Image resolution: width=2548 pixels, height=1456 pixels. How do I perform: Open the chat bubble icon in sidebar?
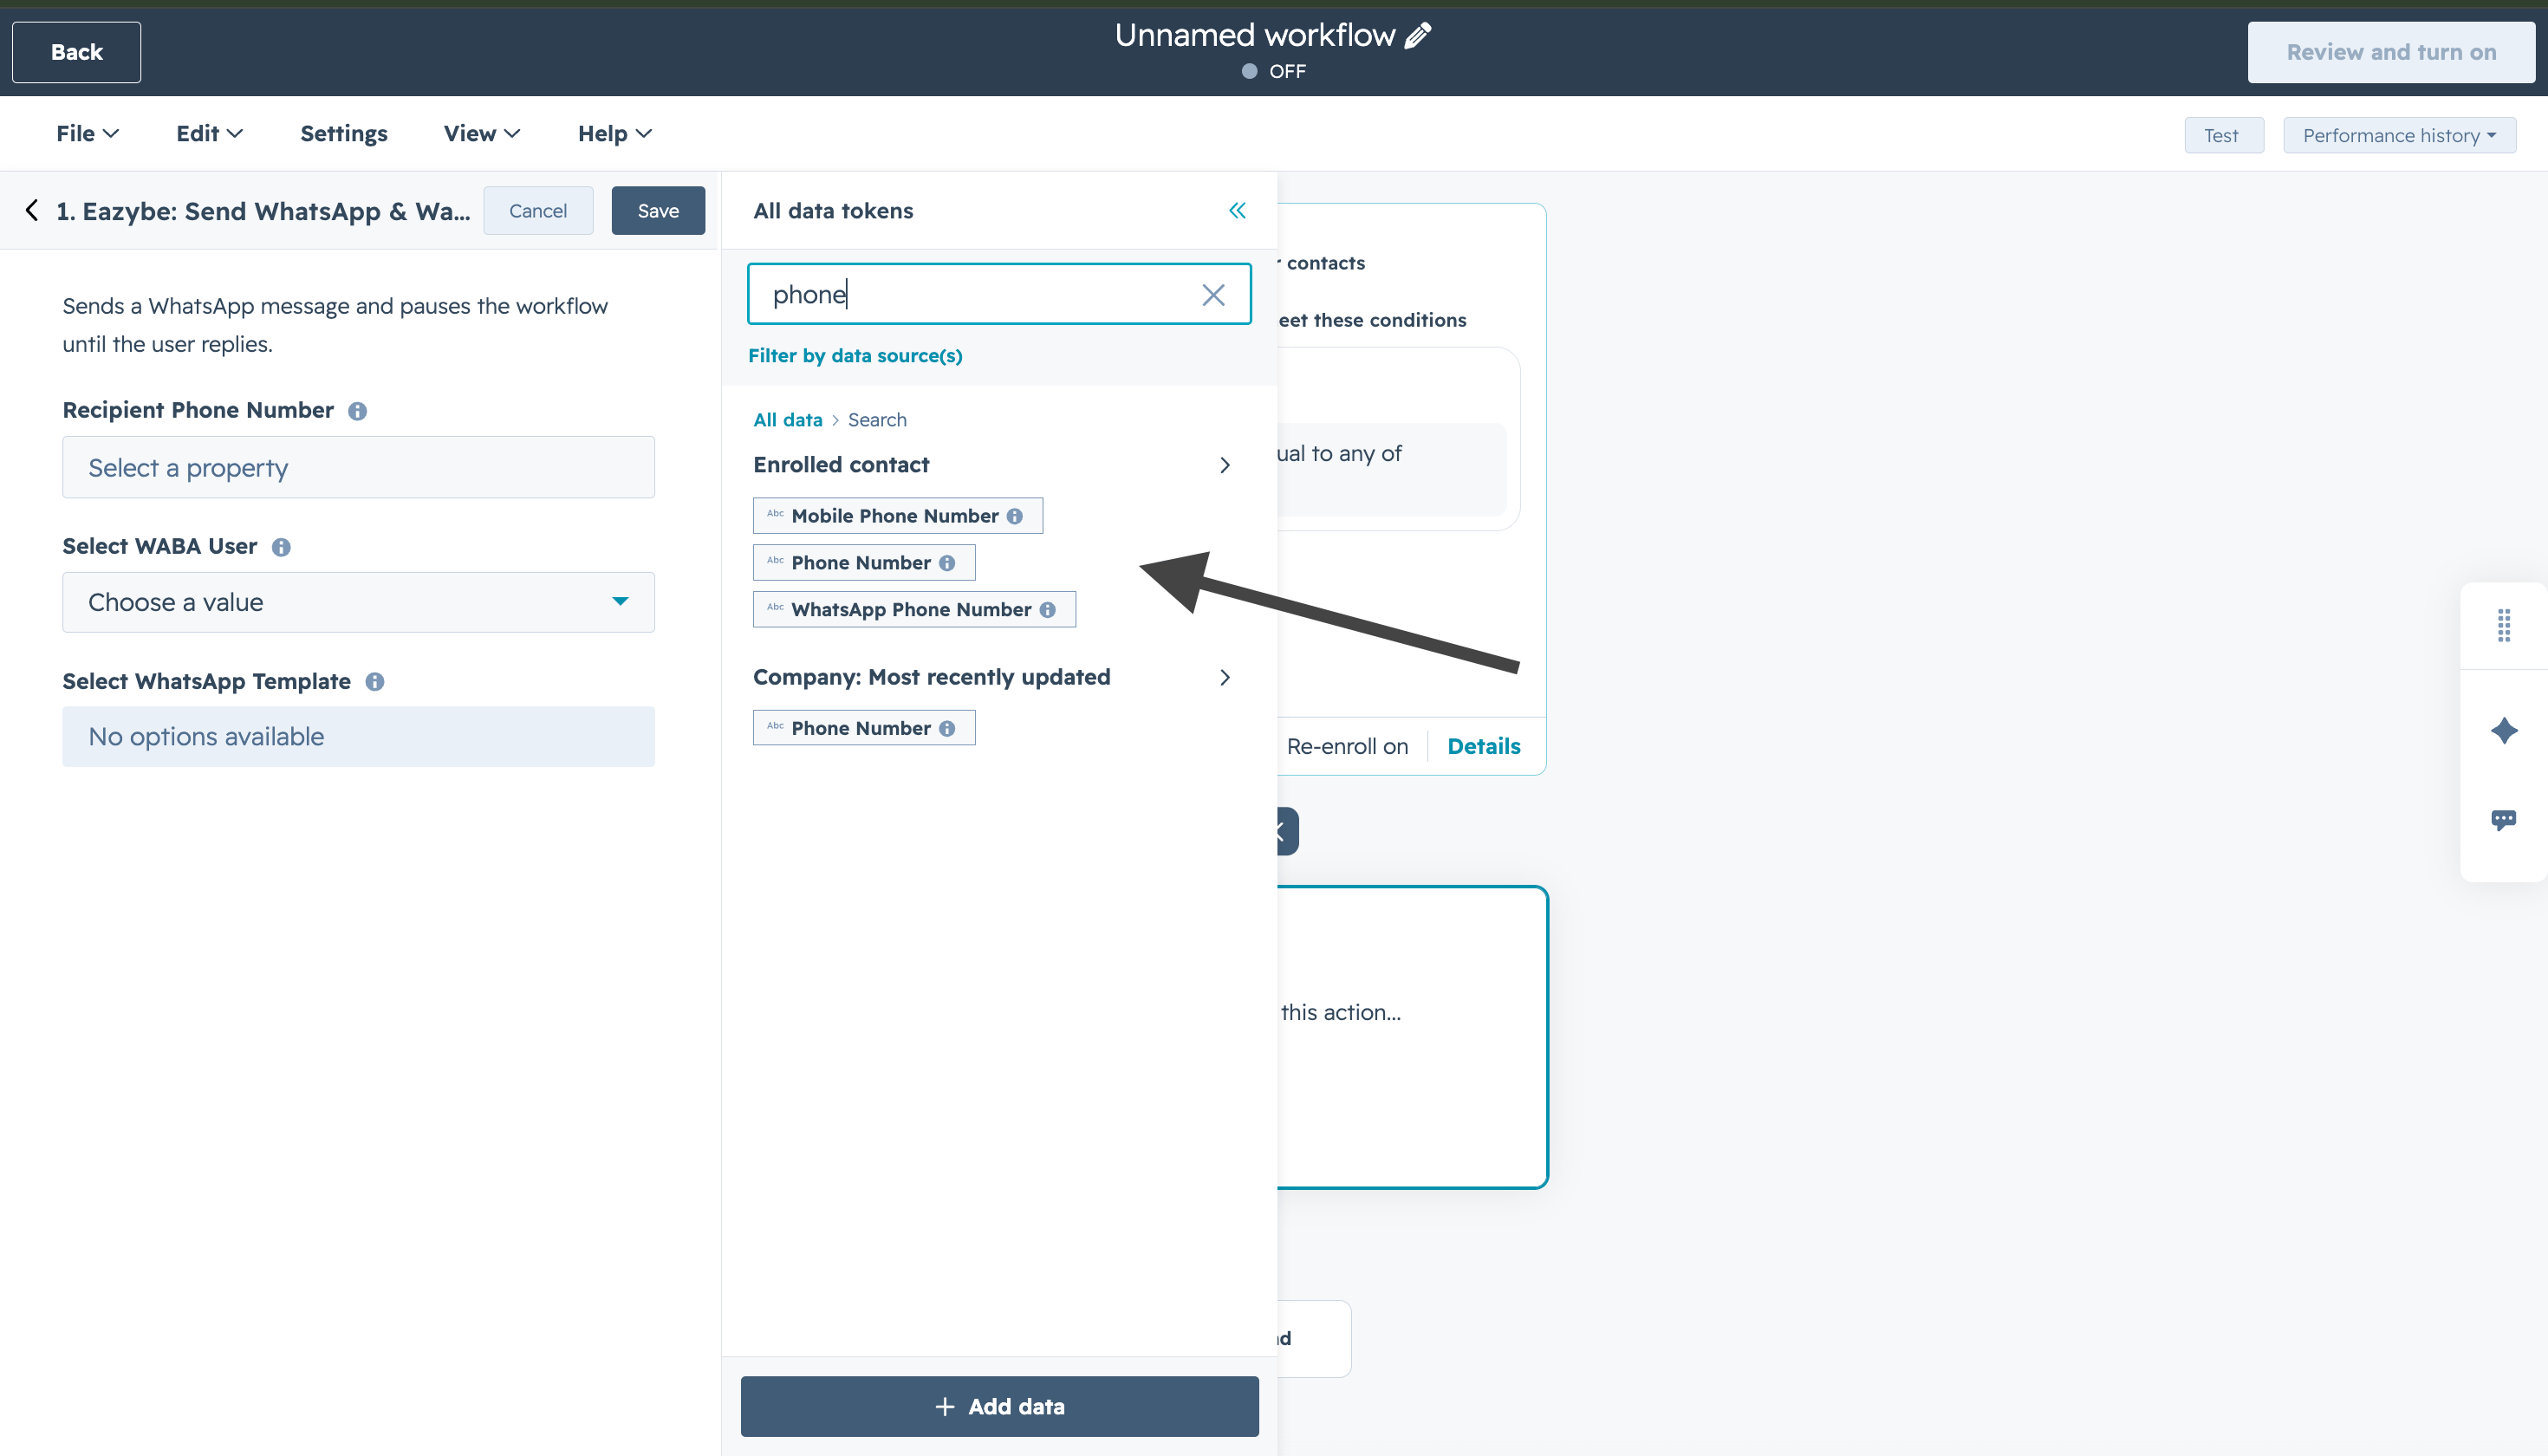coord(2503,820)
